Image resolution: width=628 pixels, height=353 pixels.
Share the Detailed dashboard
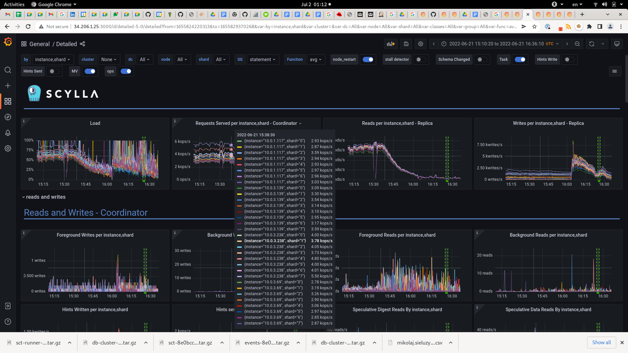coord(82,44)
